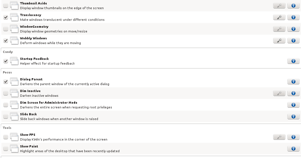Open Dim Inactive configure wrench
Screen dimensions: 301x158
point(279,93)
